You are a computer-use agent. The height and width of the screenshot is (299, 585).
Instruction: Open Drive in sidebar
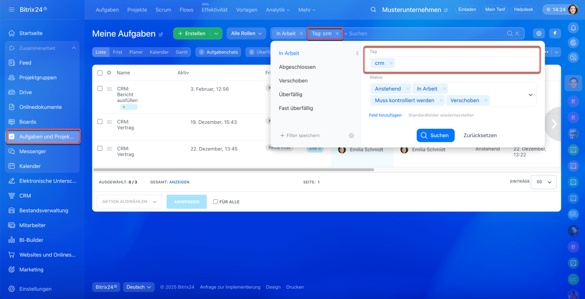(26, 92)
